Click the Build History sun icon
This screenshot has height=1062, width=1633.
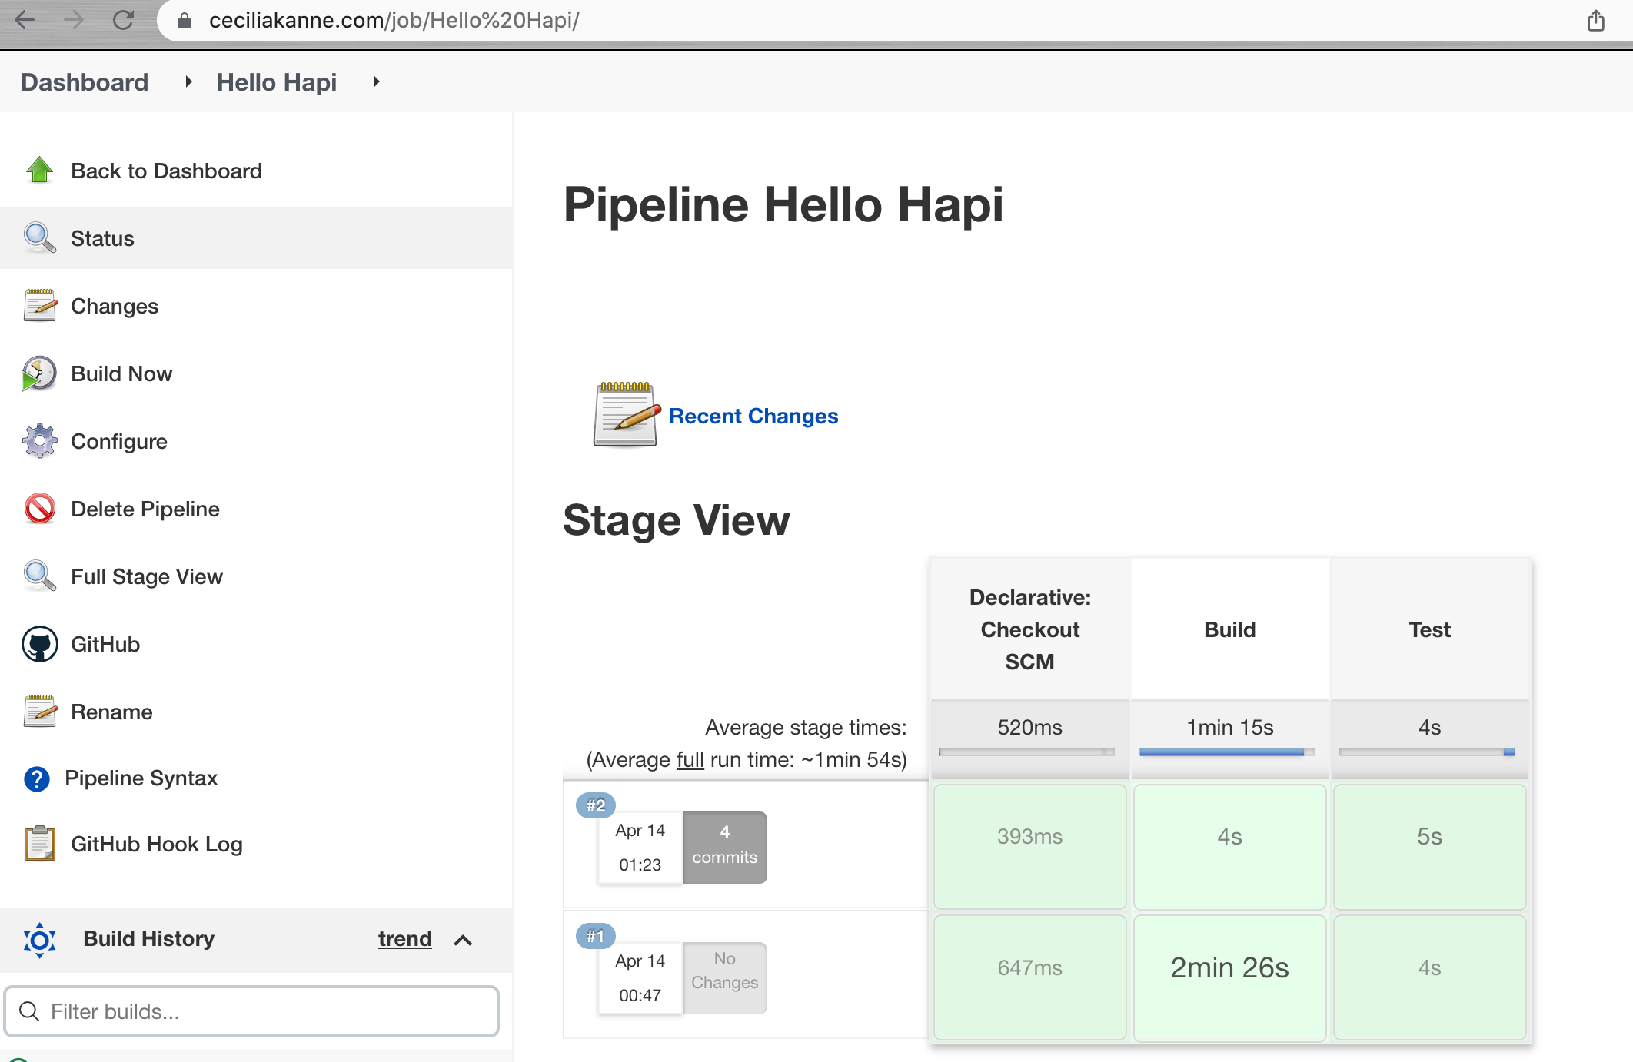pyautogui.click(x=39, y=939)
